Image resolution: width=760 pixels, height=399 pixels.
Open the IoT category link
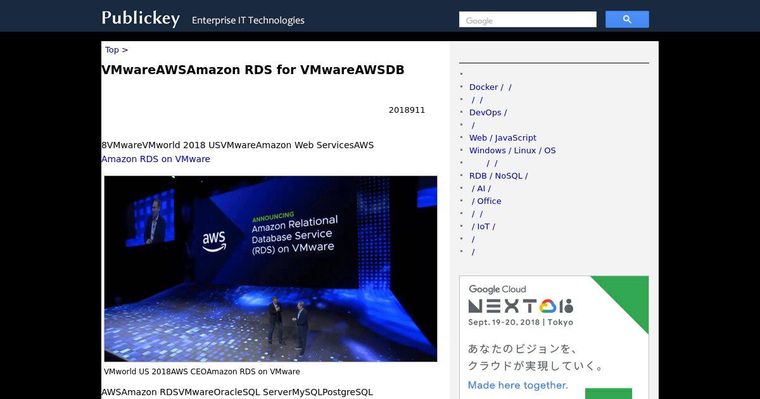tap(484, 226)
